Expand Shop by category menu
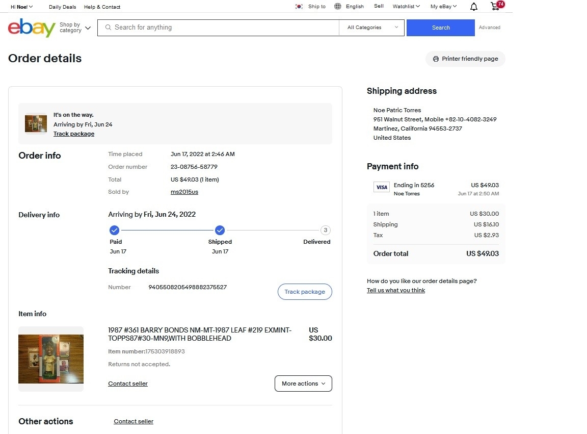 click(75, 28)
